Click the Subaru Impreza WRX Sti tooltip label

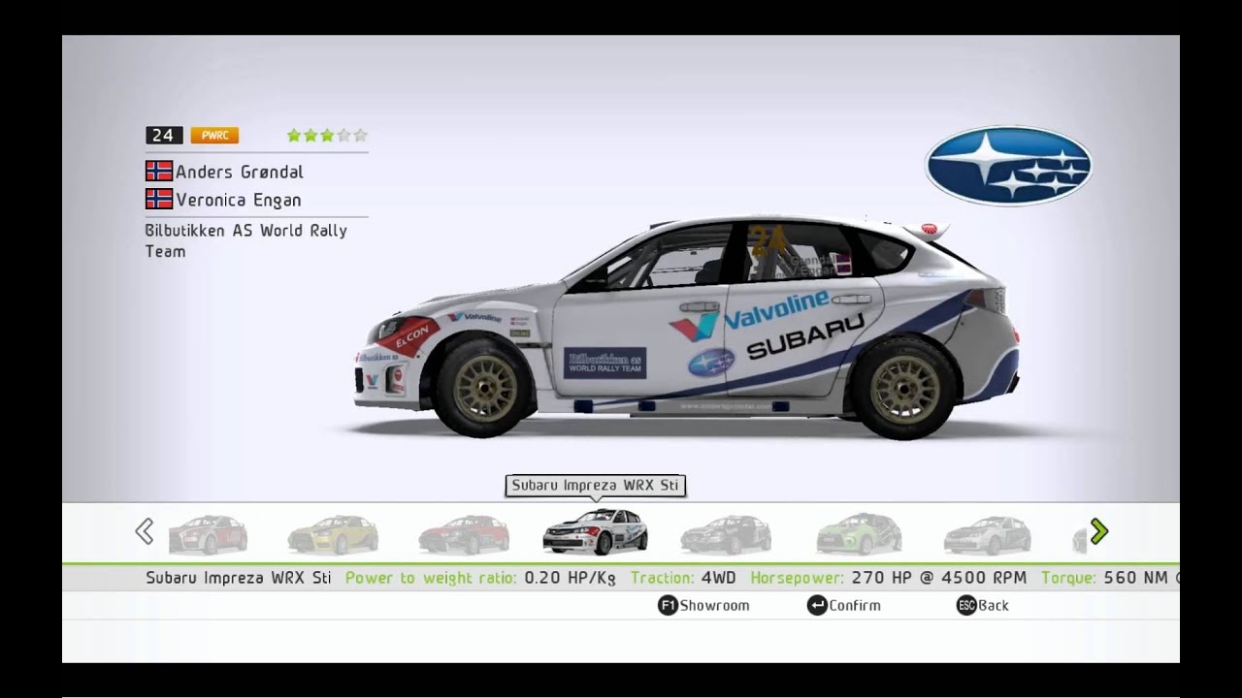tap(595, 485)
